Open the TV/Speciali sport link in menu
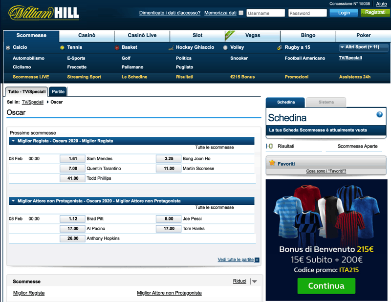Screen dimensions: 391x302 (x=350, y=58)
